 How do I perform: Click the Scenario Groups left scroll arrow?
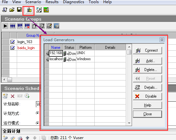tap(4, 80)
